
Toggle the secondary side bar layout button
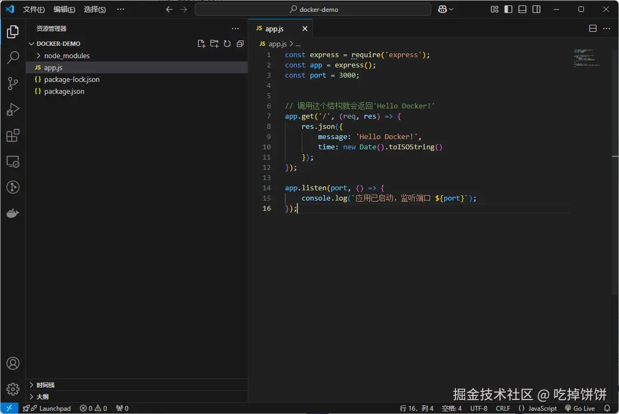pos(536,9)
